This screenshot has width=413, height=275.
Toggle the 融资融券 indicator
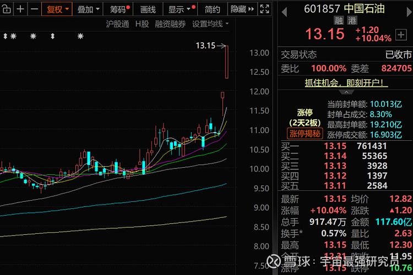[170, 24]
